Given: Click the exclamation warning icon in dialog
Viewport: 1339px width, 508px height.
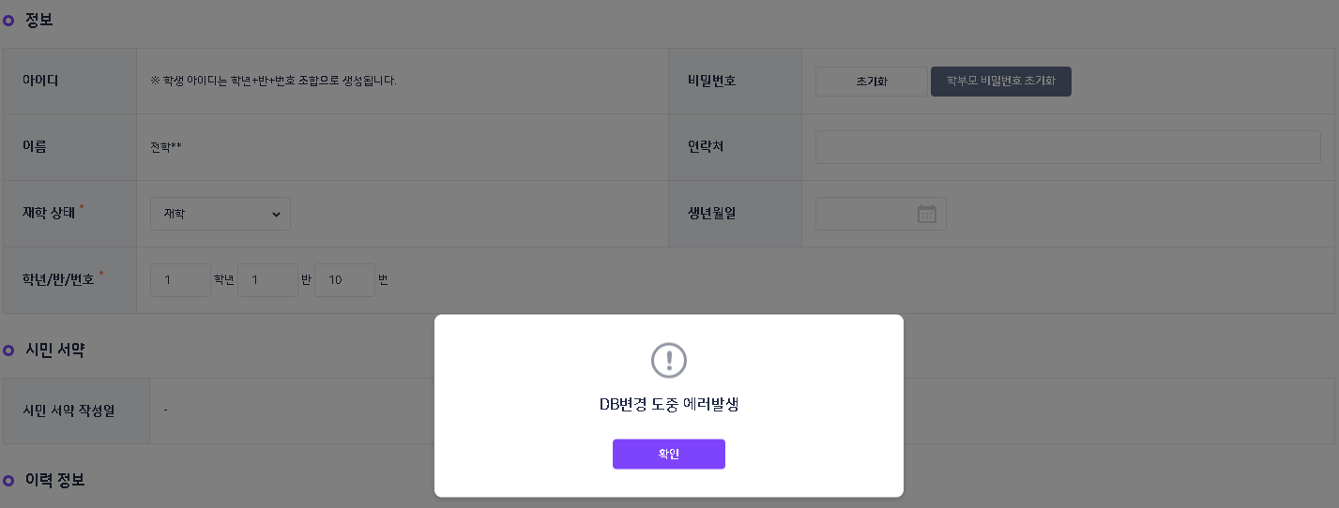Looking at the screenshot, I should coord(669,360).
